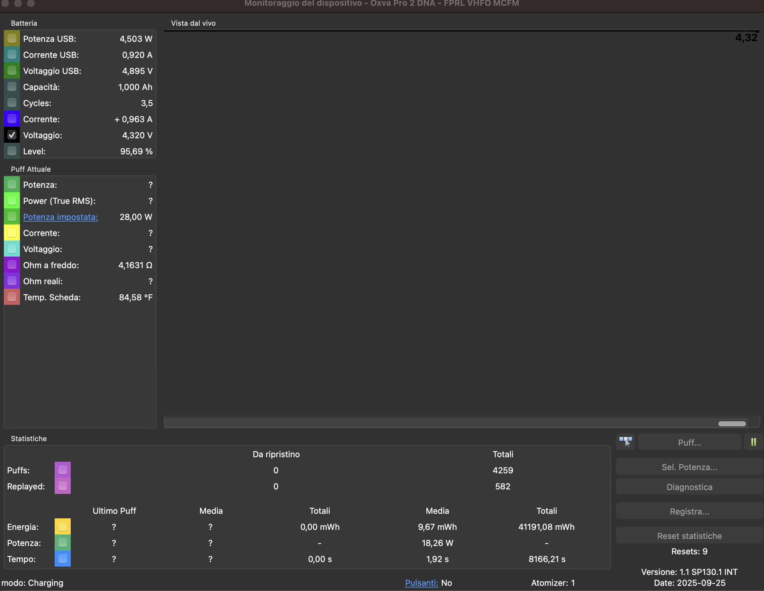
Task: Toggle the Temp. Scheda checkbox
Action: pos(12,297)
